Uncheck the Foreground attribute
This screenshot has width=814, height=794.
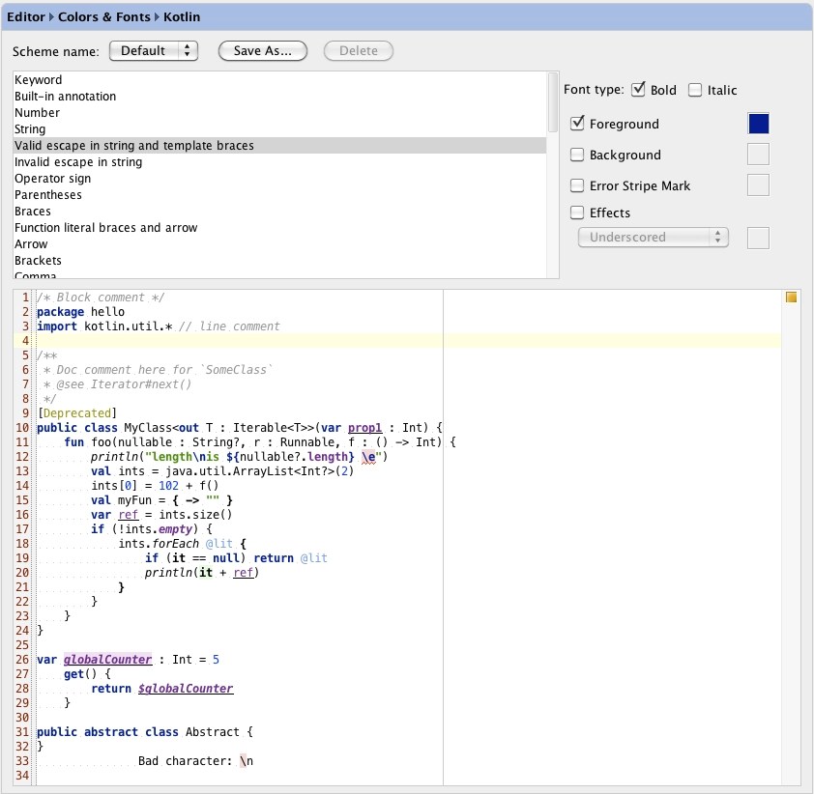coord(577,124)
